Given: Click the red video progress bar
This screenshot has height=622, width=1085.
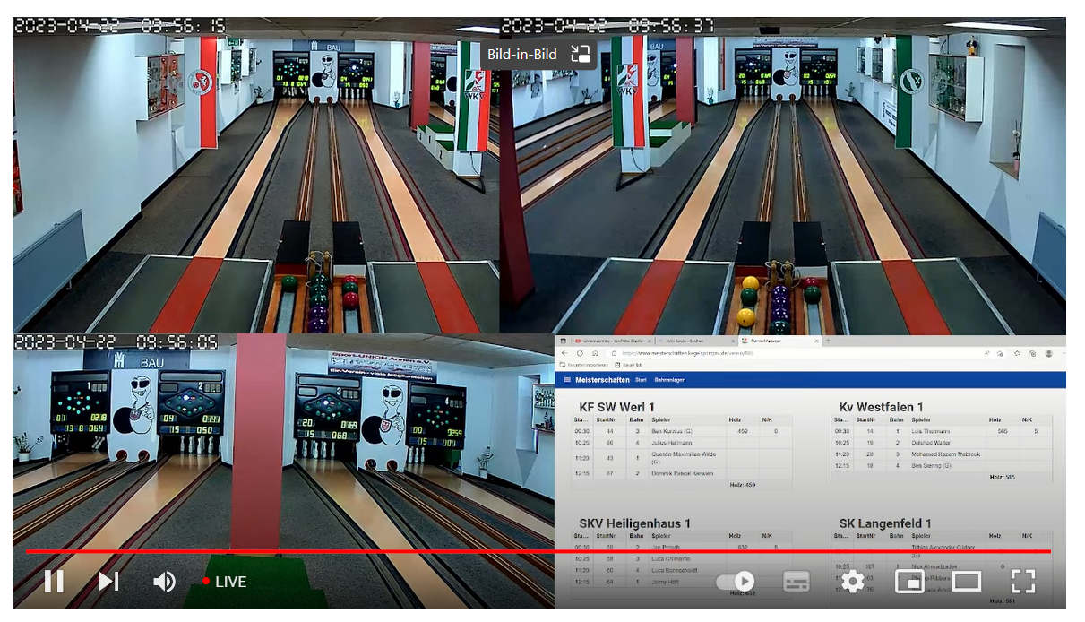Looking at the screenshot, I should point(538,551).
